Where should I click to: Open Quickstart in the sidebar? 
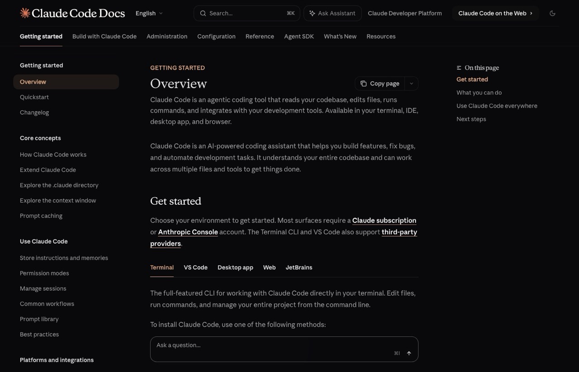coord(34,97)
